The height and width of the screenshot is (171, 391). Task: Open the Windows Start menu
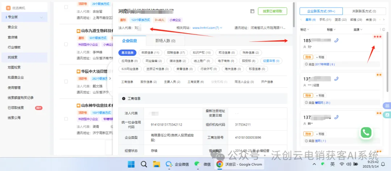tap(131, 164)
